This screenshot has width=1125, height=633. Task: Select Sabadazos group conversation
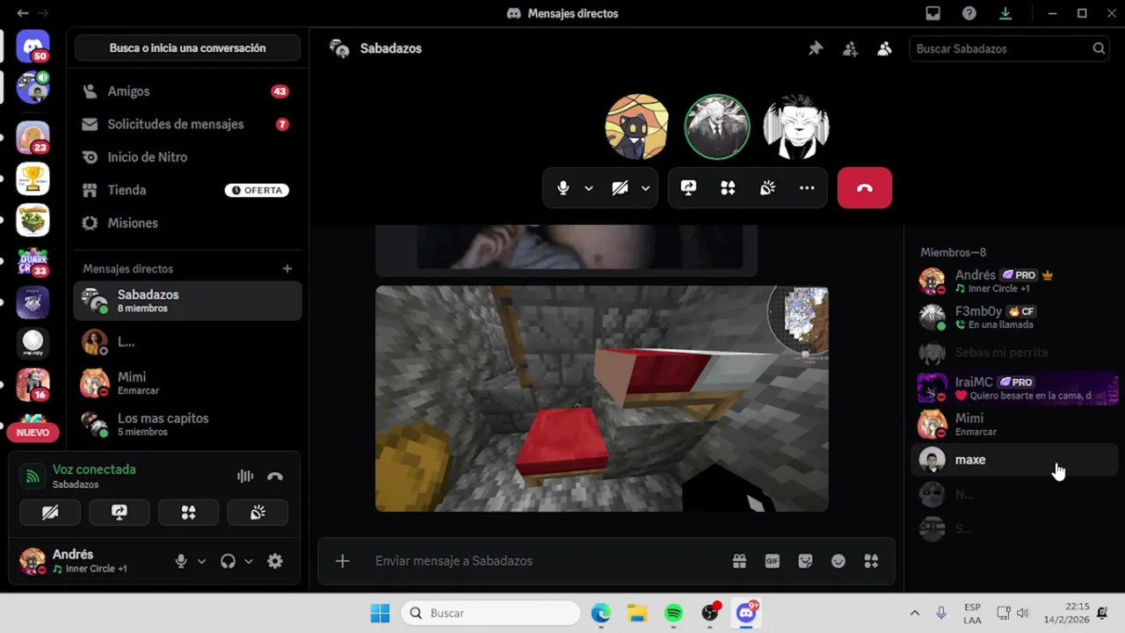(x=187, y=301)
